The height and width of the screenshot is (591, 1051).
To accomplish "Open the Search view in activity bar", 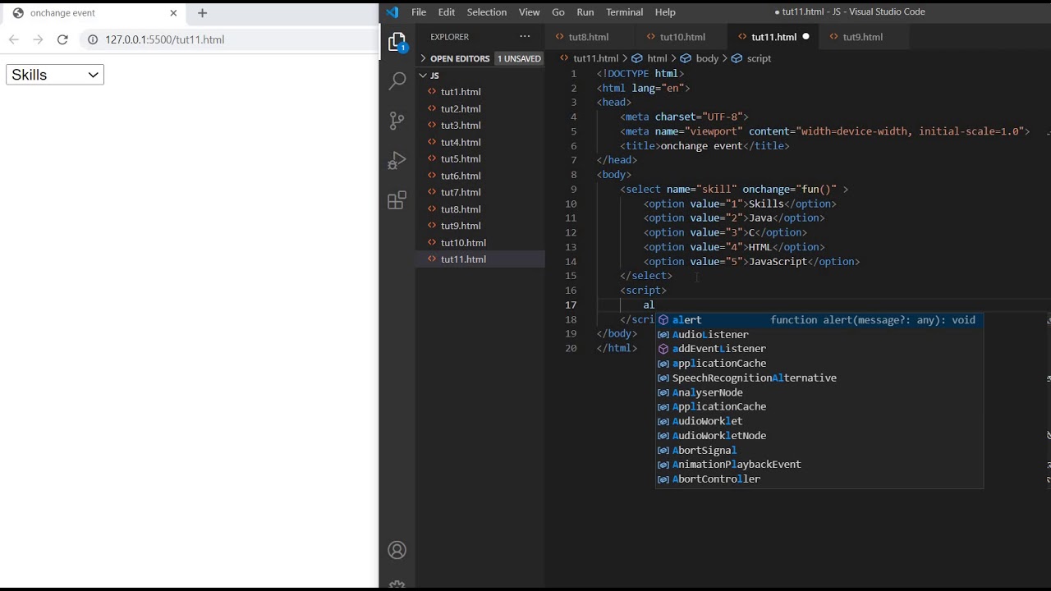I will (397, 80).
